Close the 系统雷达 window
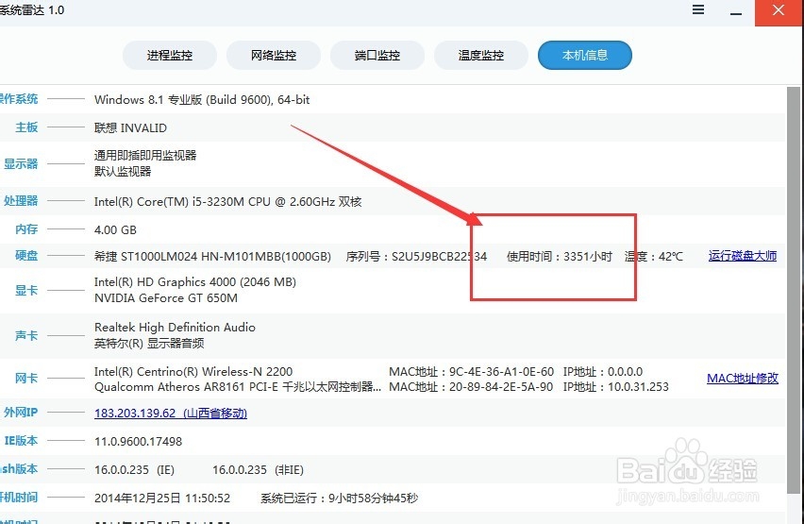Image resolution: width=804 pixels, height=524 pixels. (x=779, y=10)
